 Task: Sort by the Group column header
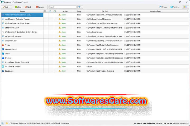tap(79, 11)
